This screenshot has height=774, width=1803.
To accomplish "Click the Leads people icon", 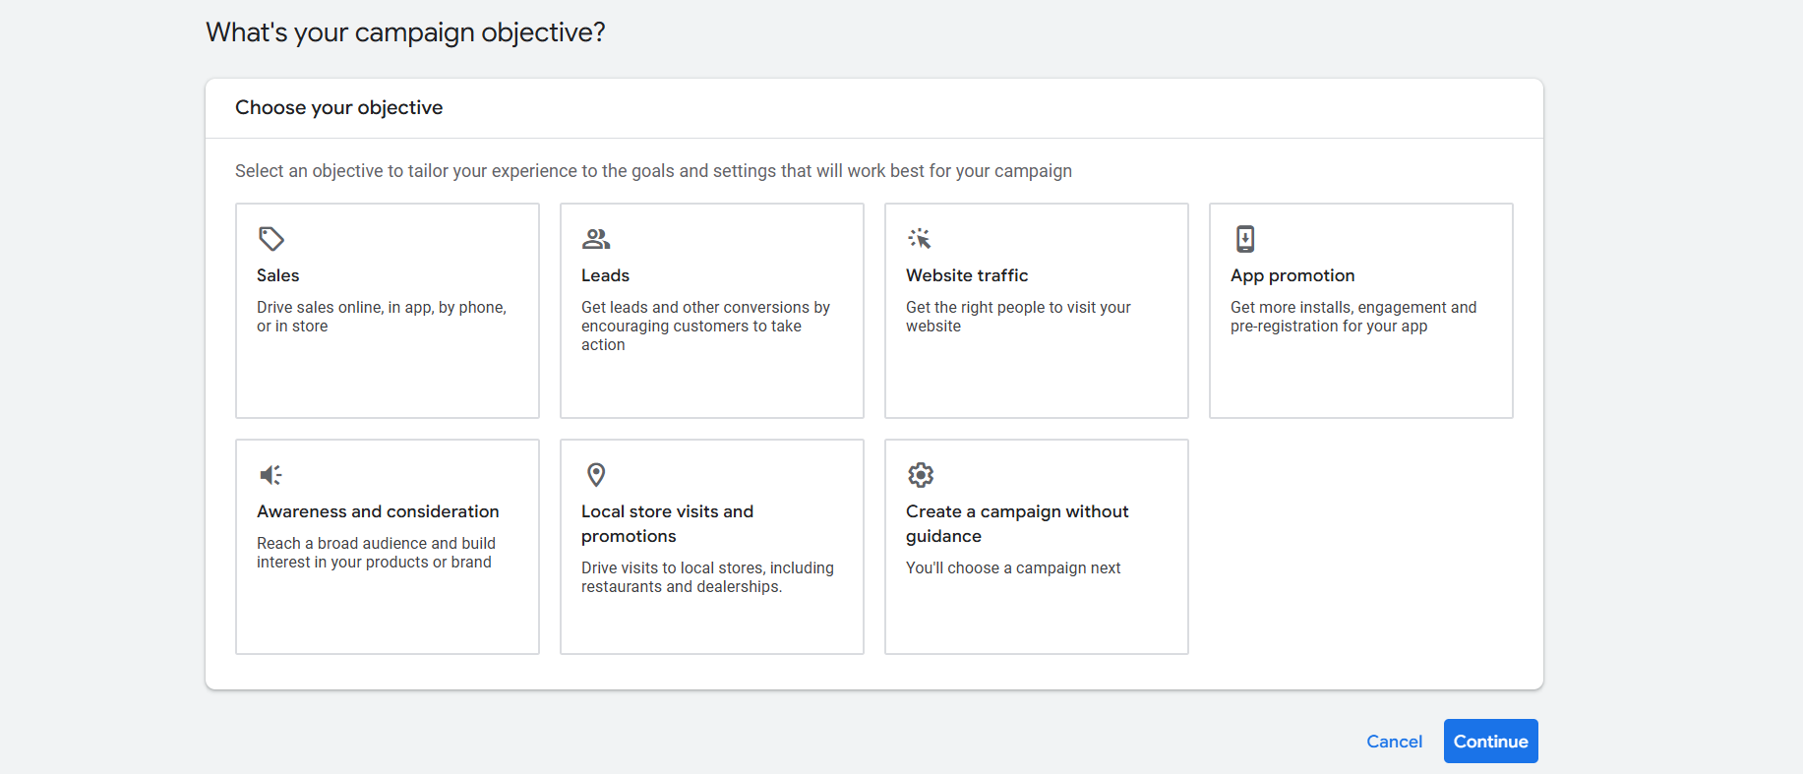I will coord(596,239).
